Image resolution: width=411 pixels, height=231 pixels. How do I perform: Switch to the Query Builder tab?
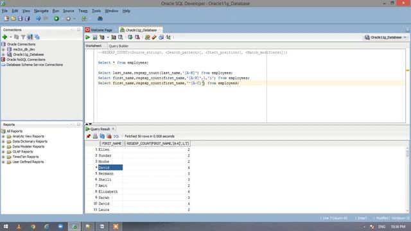[118, 46]
